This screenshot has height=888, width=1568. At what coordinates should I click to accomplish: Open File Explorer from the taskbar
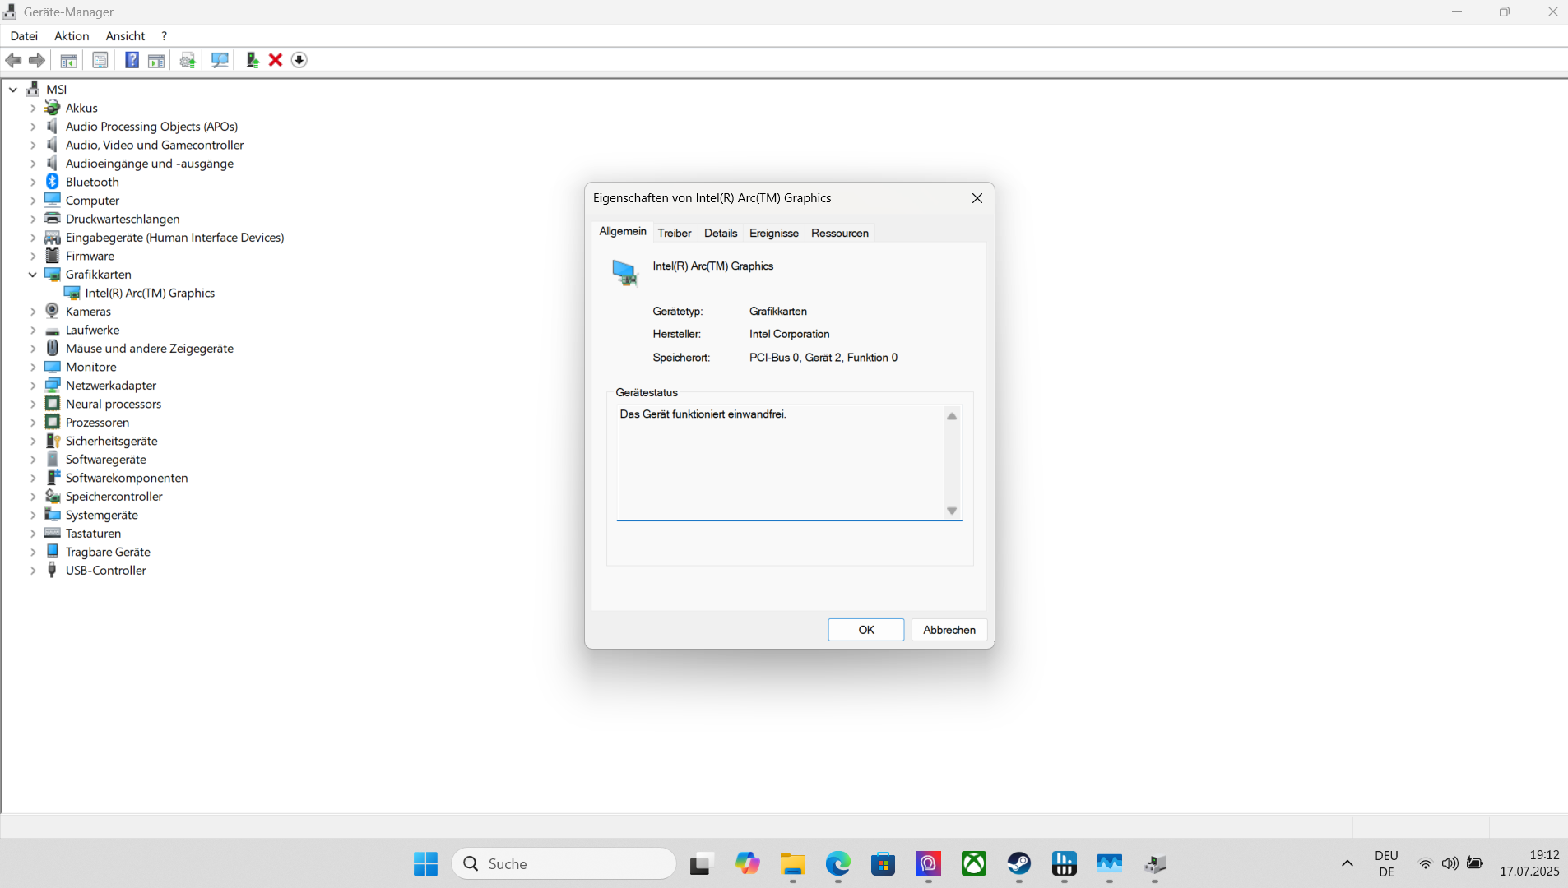793,863
